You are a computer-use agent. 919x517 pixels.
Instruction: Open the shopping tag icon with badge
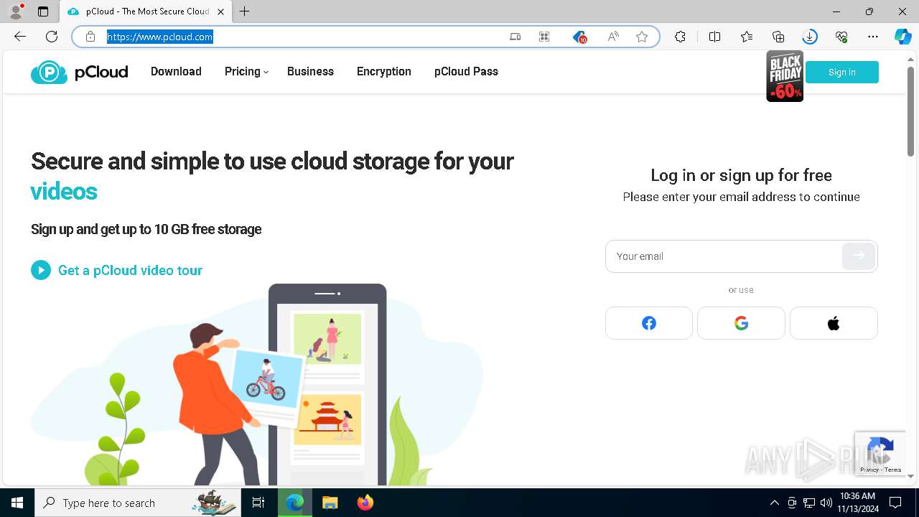(579, 37)
